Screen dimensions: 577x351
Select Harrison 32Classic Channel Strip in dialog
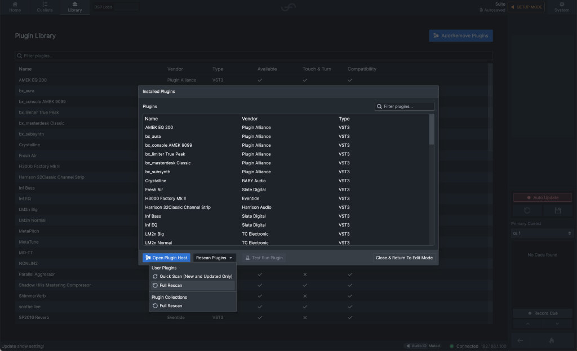point(286,207)
